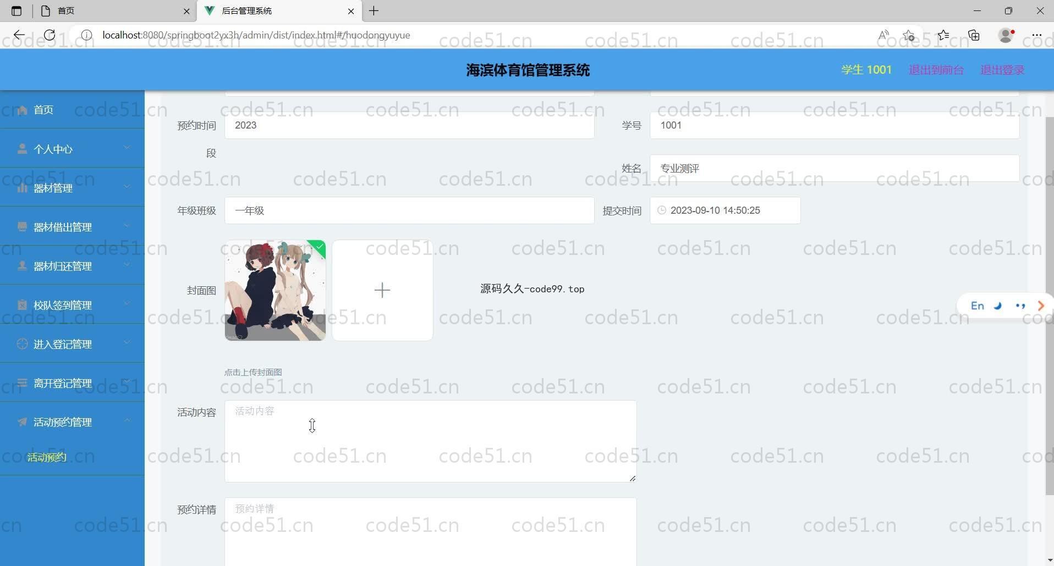Click the browser back arrow

click(x=19, y=35)
